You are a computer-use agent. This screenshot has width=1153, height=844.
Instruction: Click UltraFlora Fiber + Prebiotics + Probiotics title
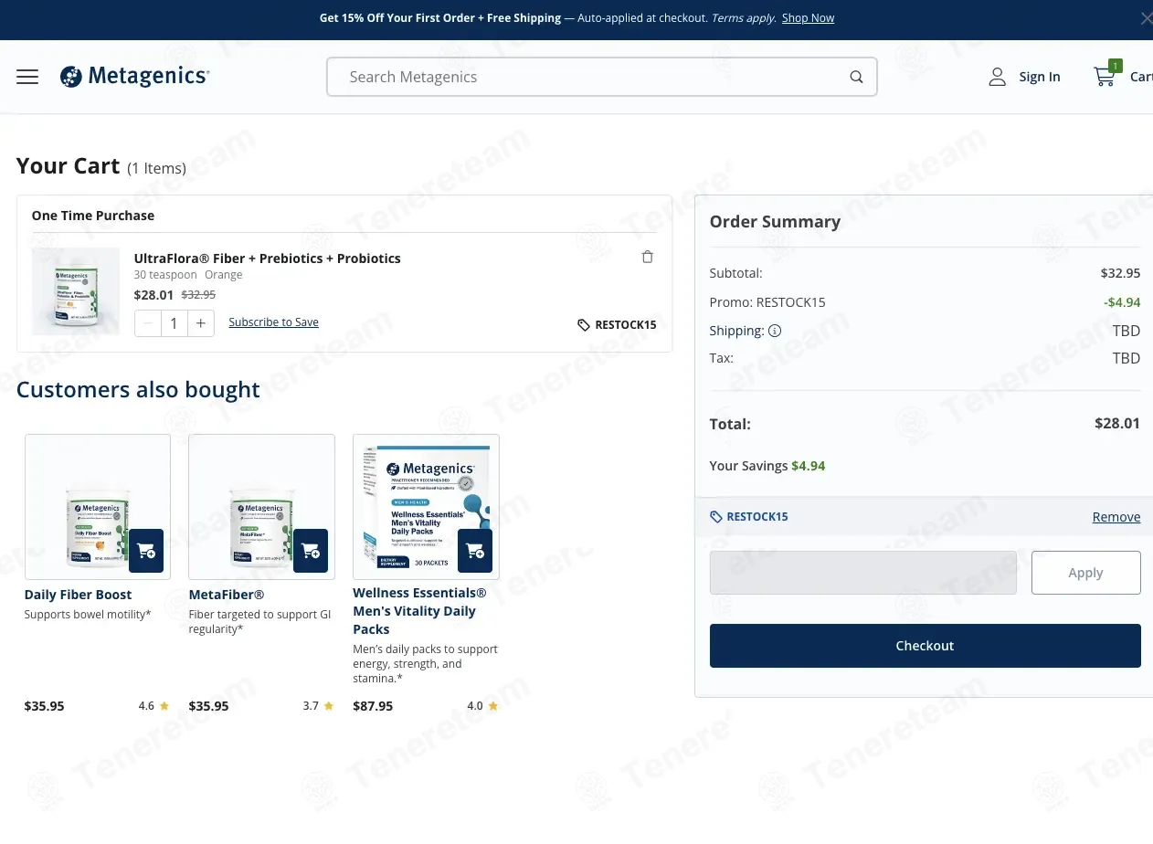268,258
